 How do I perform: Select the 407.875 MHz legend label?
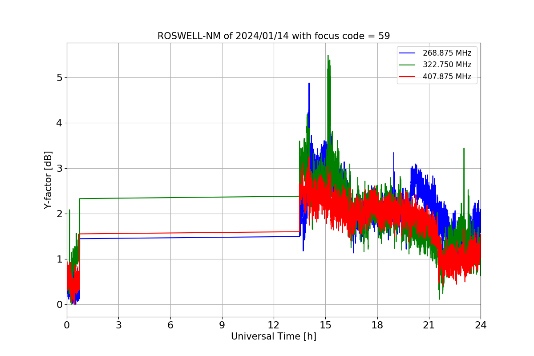pyautogui.click(x=447, y=77)
